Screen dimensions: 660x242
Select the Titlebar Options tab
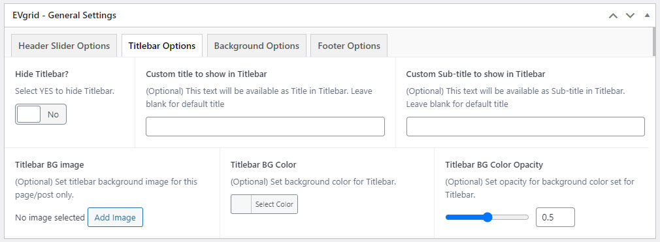[162, 46]
